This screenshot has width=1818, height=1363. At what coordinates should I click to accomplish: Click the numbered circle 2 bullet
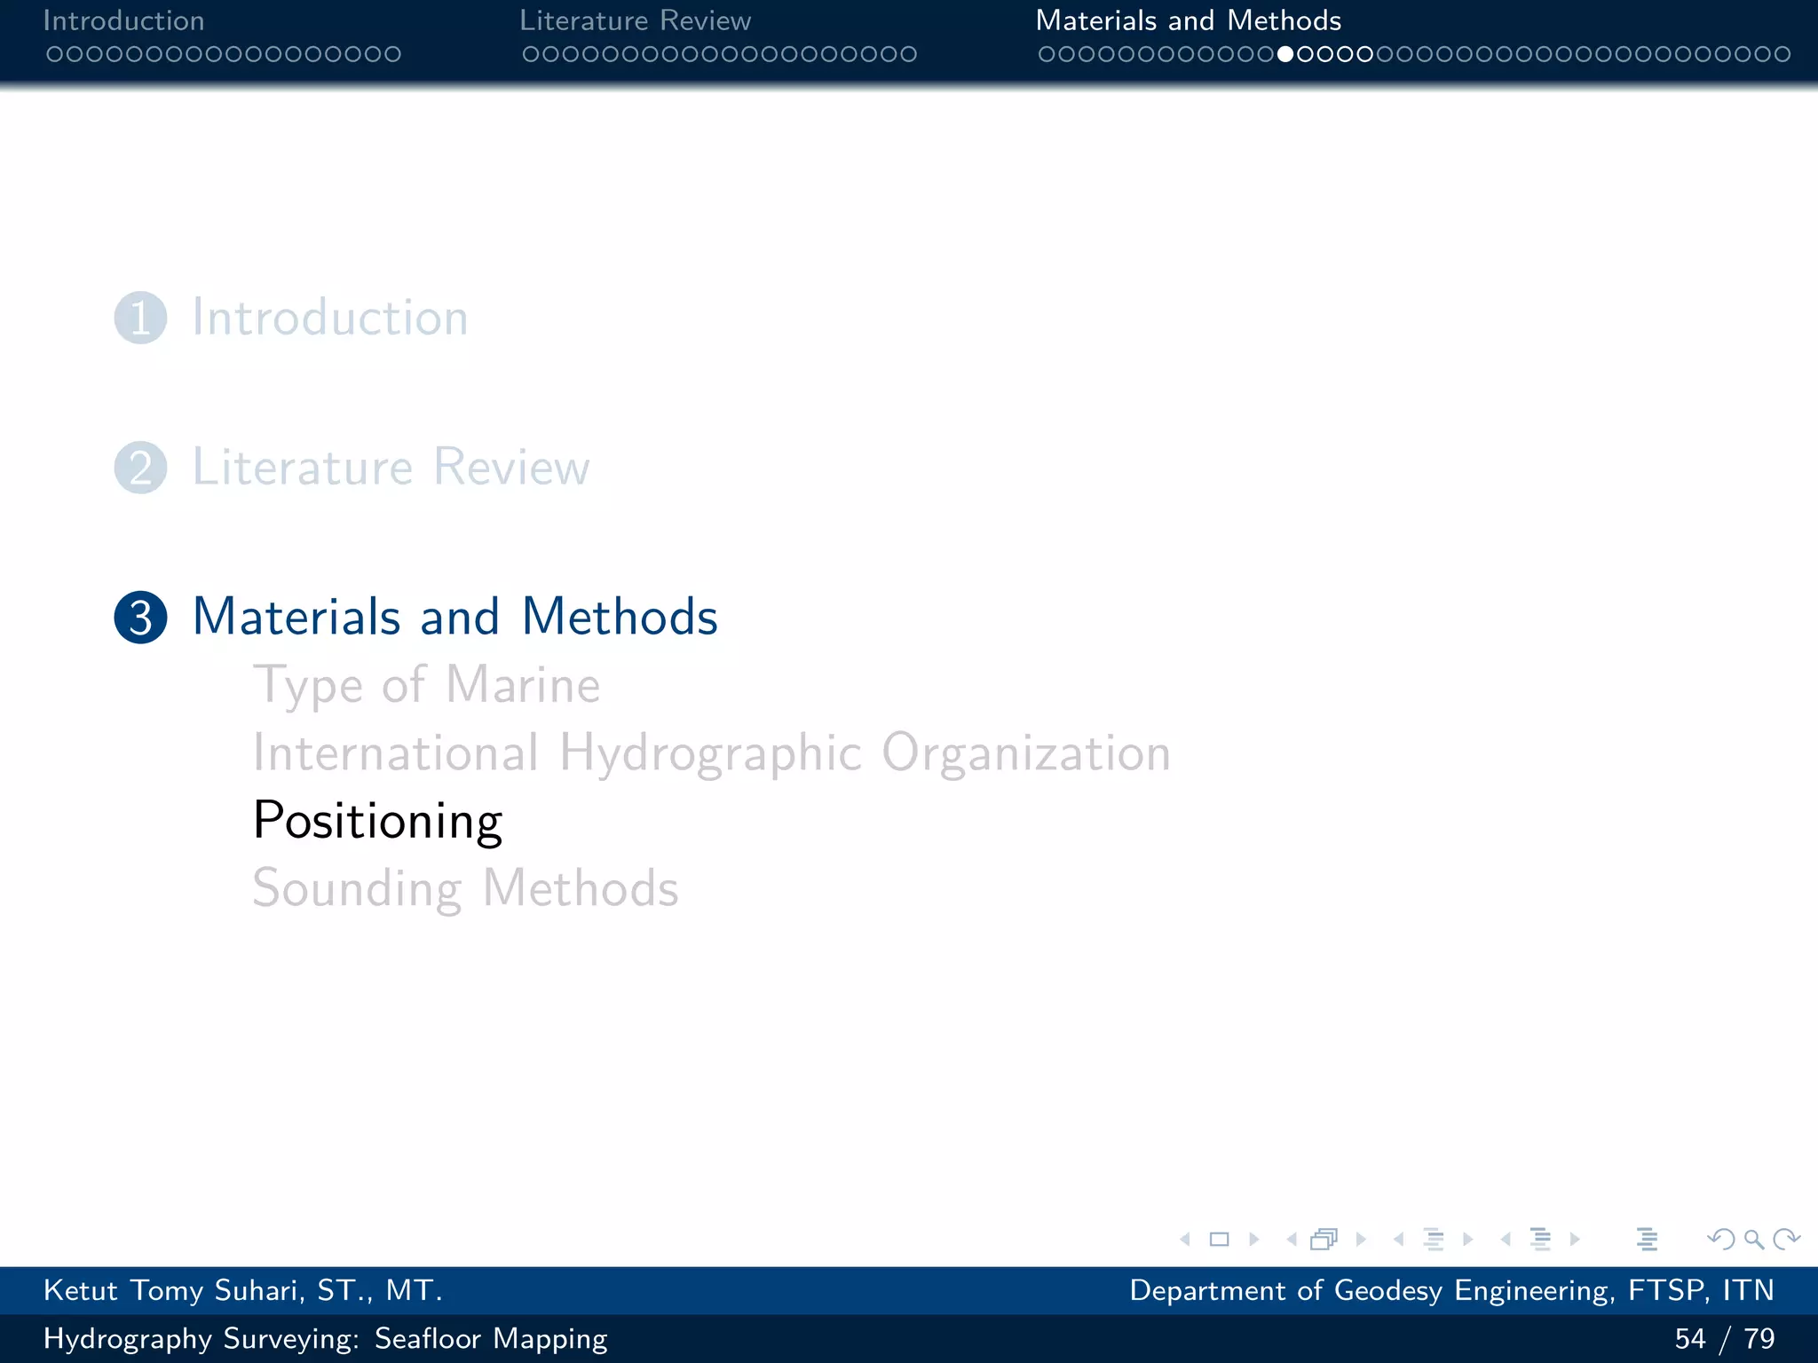140,468
